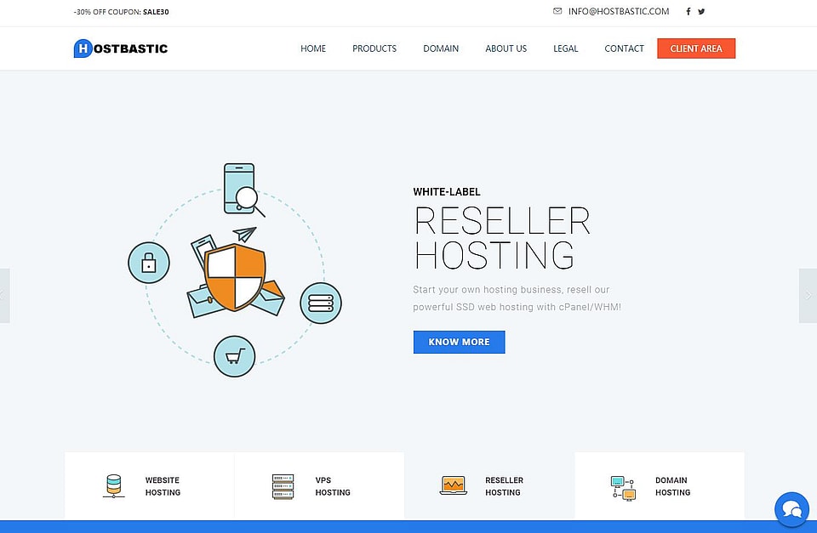This screenshot has height=533, width=817.
Task: Click the padlock circle icon
Action: pos(149,263)
